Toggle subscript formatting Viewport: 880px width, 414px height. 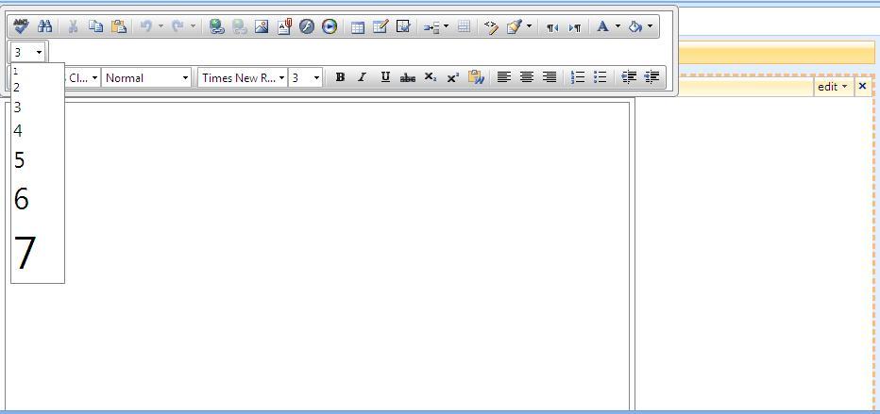coord(430,77)
